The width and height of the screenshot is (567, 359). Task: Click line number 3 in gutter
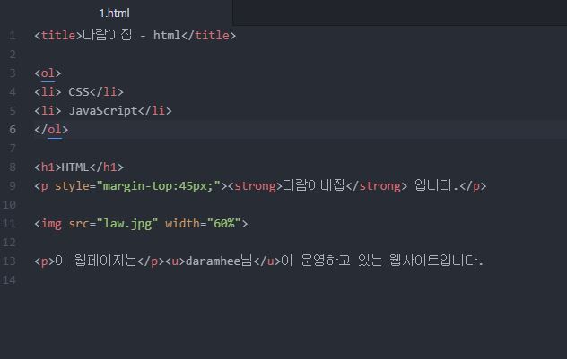coord(13,73)
